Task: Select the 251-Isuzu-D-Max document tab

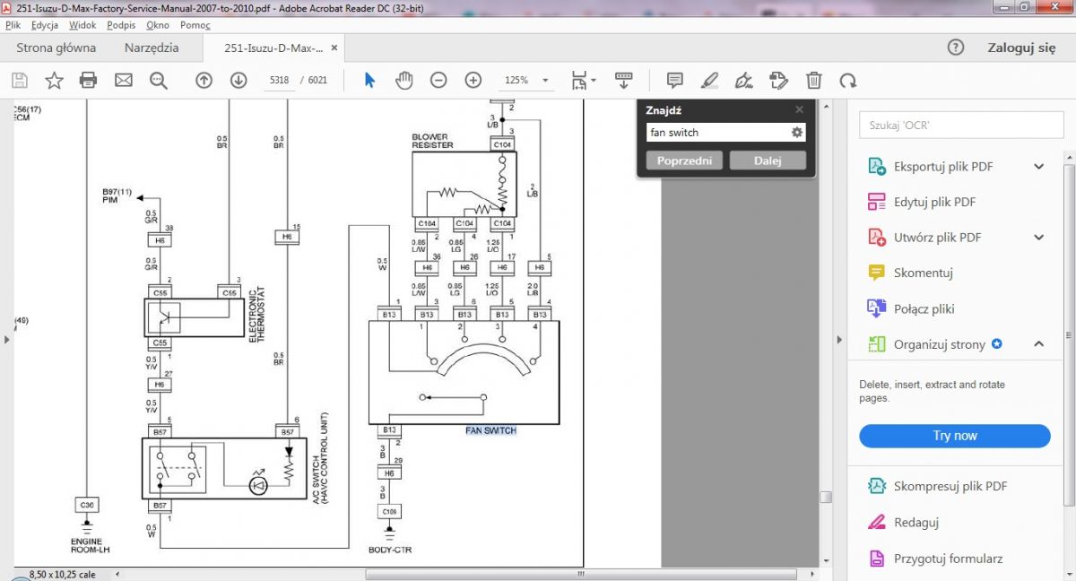Action: pyautogui.click(x=273, y=48)
